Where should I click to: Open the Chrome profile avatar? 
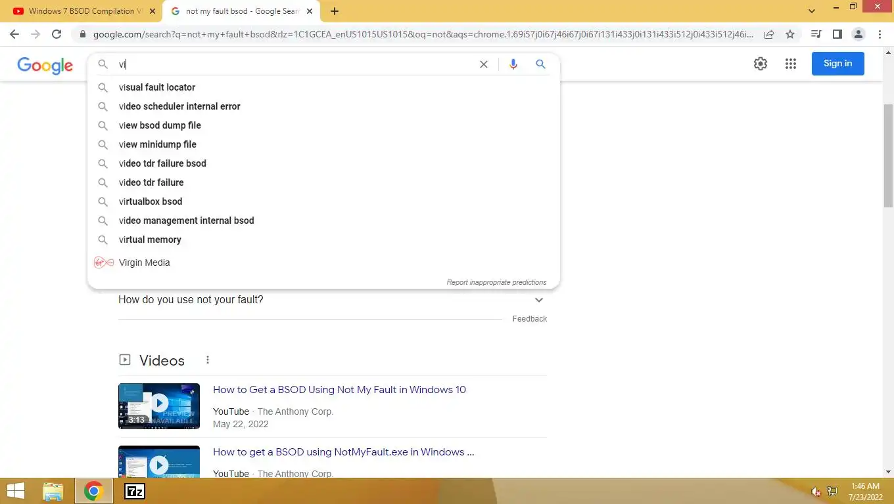click(x=858, y=34)
